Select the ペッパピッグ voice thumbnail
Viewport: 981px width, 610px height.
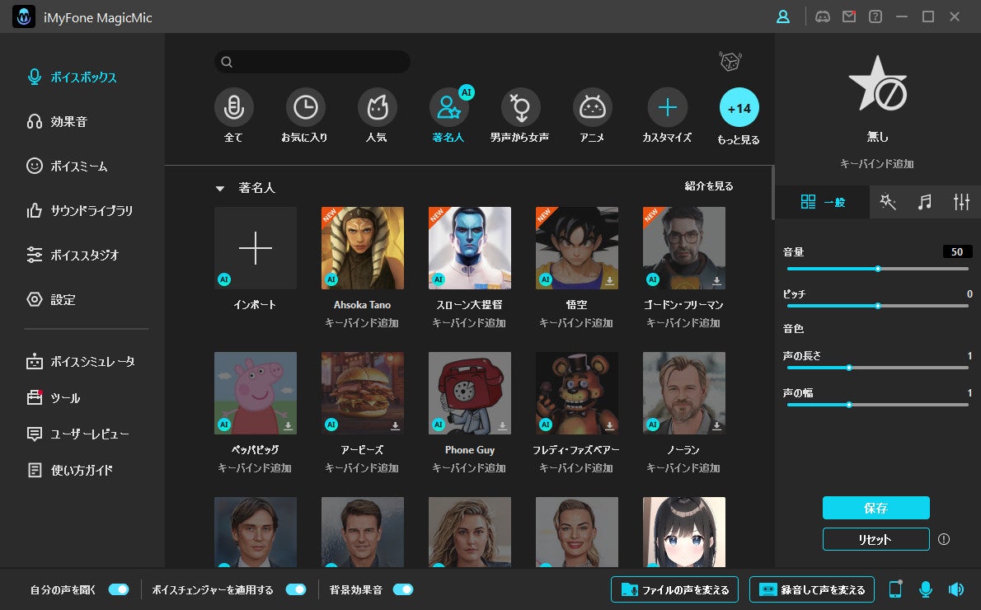point(256,393)
